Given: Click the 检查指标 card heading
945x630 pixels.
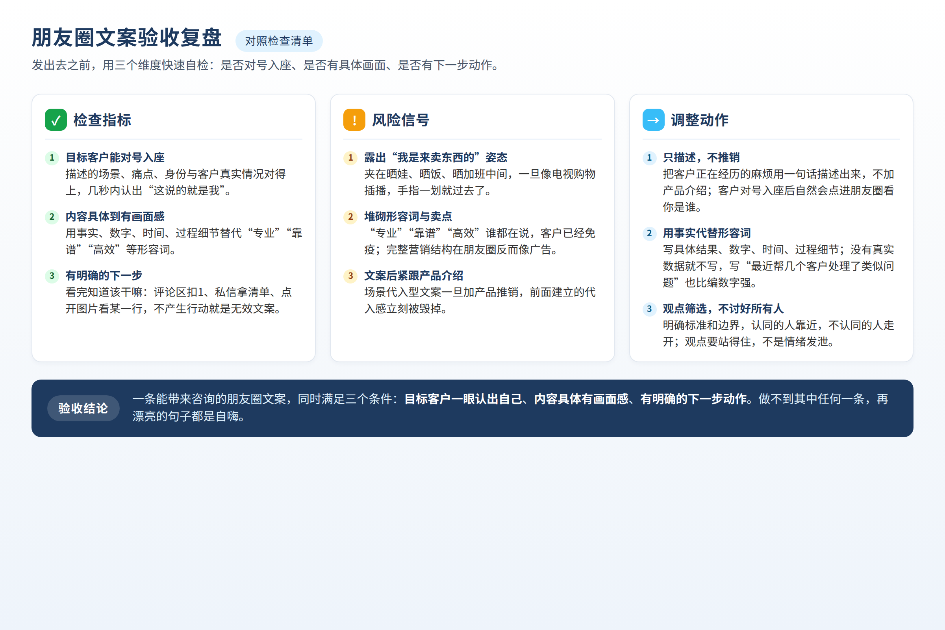Looking at the screenshot, I should (x=102, y=120).
